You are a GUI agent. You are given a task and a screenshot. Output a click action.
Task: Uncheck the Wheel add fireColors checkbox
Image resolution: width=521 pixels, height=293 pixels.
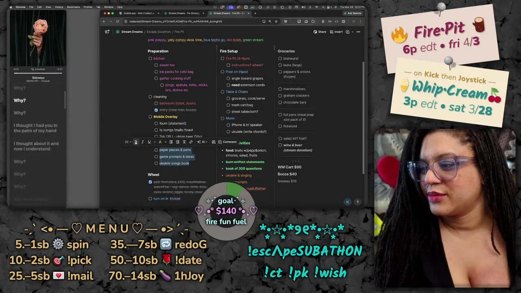coord(150,182)
